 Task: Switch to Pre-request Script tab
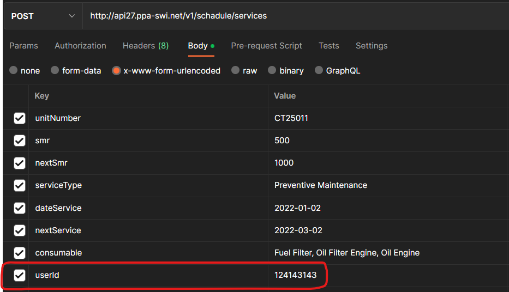[266, 46]
